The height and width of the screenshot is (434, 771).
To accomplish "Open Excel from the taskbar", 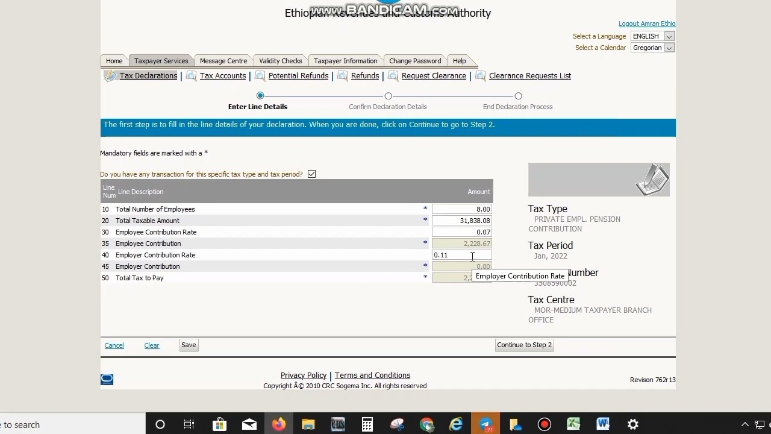I will [x=573, y=424].
